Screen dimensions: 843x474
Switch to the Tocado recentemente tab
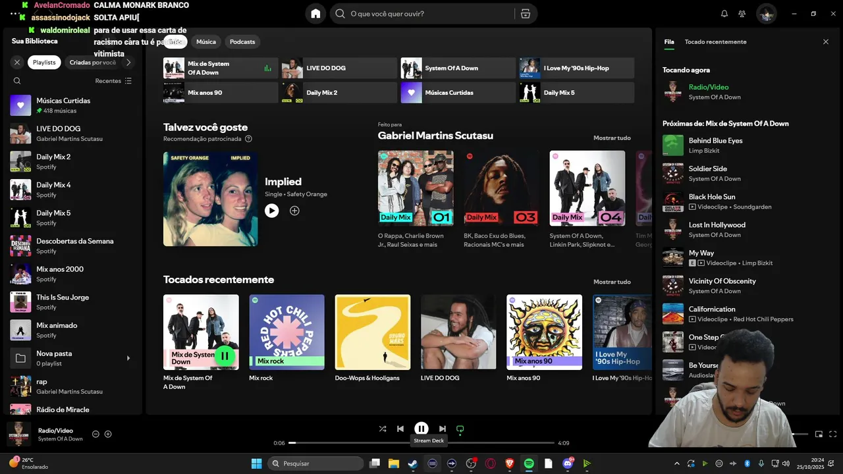pos(715,41)
